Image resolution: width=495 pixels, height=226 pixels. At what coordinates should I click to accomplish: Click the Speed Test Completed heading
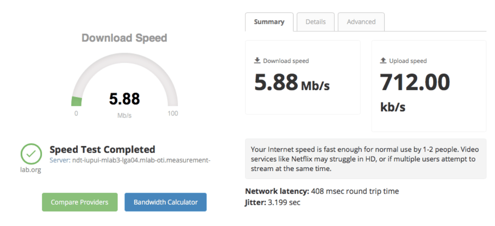102,149
